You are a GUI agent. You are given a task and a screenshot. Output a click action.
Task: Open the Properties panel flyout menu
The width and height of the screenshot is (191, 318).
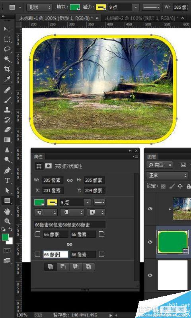[x=135, y=156]
